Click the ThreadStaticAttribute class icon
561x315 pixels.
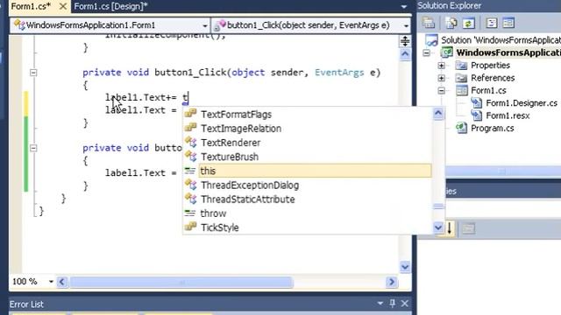(190, 199)
